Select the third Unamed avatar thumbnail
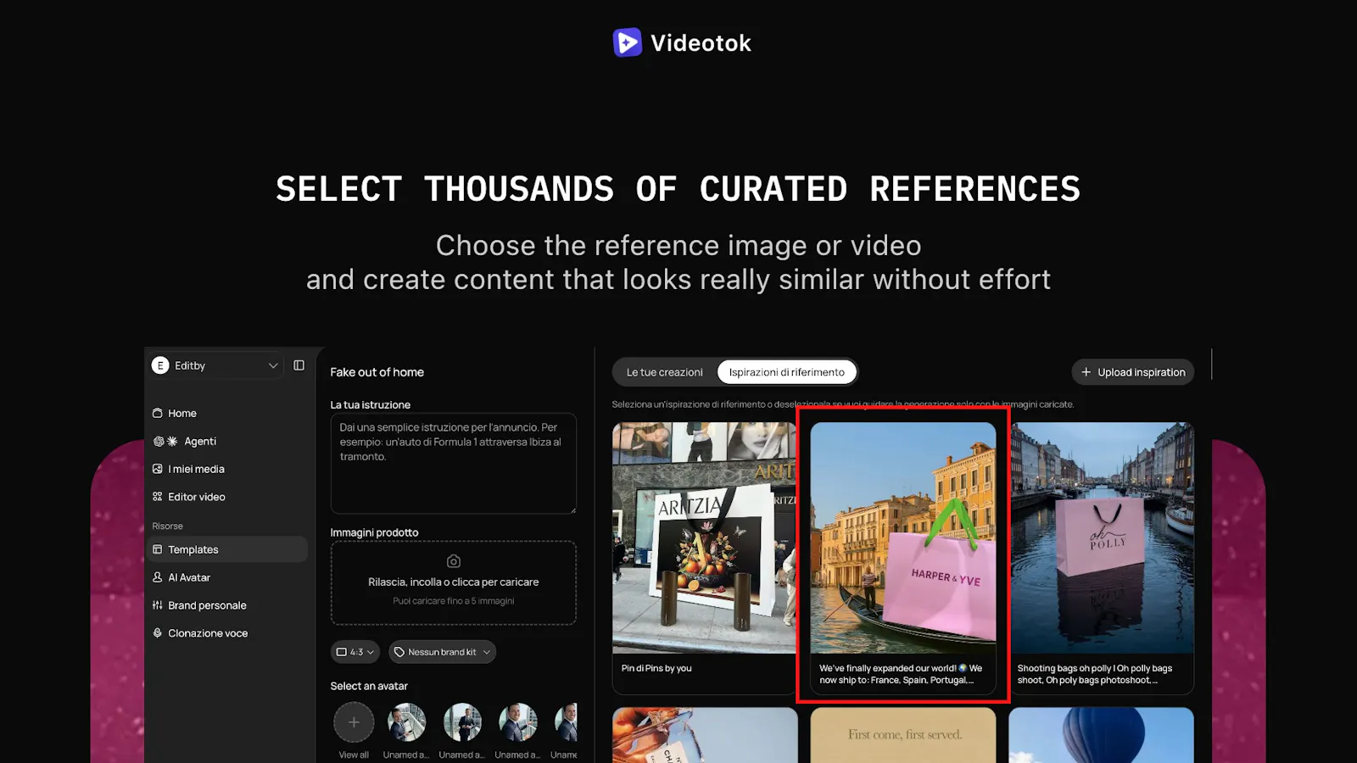This screenshot has height=763, width=1357. click(x=518, y=722)
